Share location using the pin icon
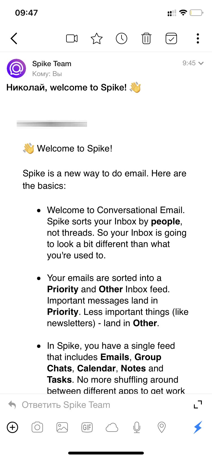The image size is (212, 459). pyautogui.click(x=162, y=427)
